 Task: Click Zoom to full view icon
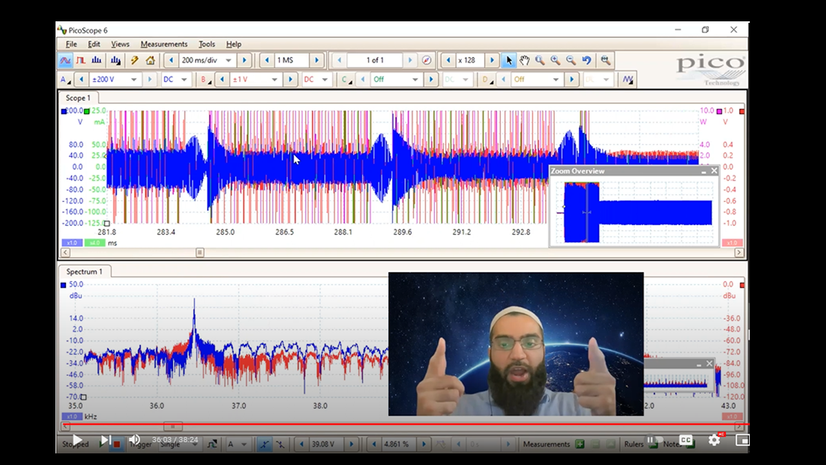click(x=605, y=60)
